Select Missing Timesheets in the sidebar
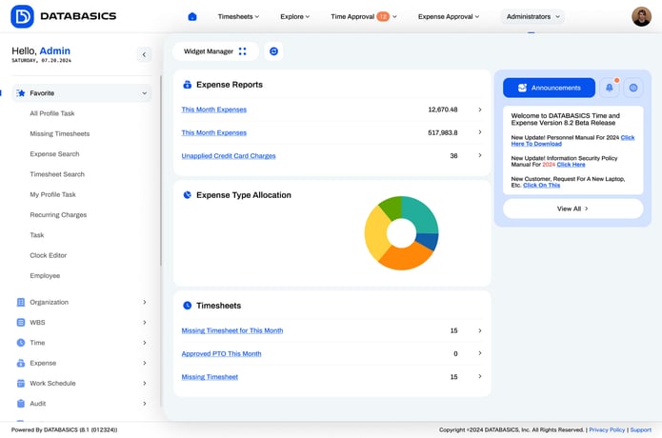Viewport: 662px width, 438px height. click(60, 134)
